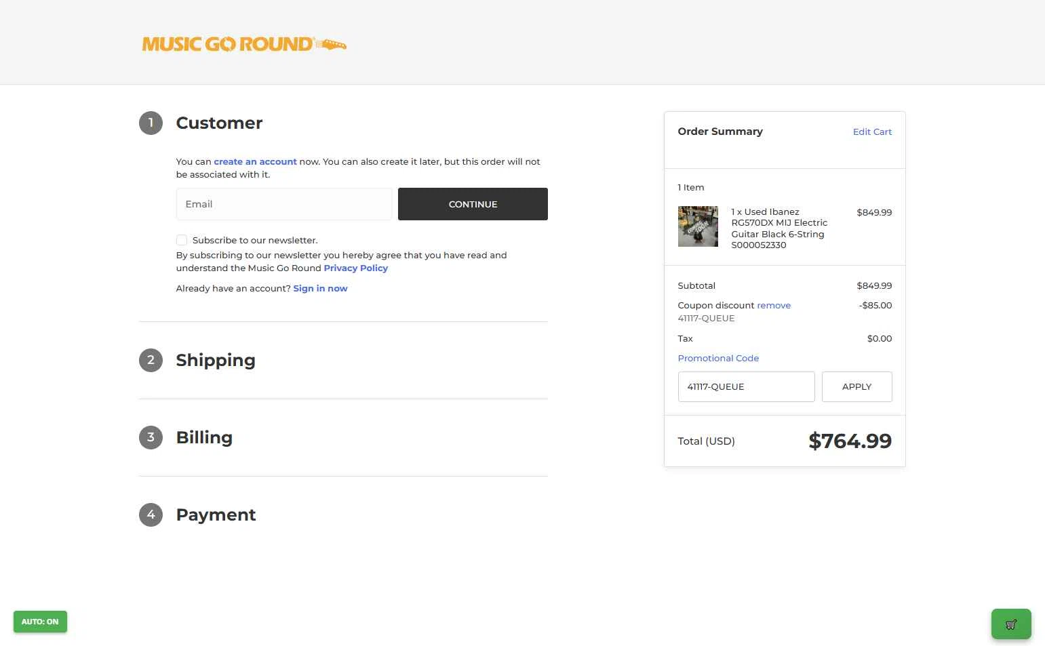Click the Subtotal $849.99 value
This screenshot has width=1045, height=646.
tap(874, 285)
